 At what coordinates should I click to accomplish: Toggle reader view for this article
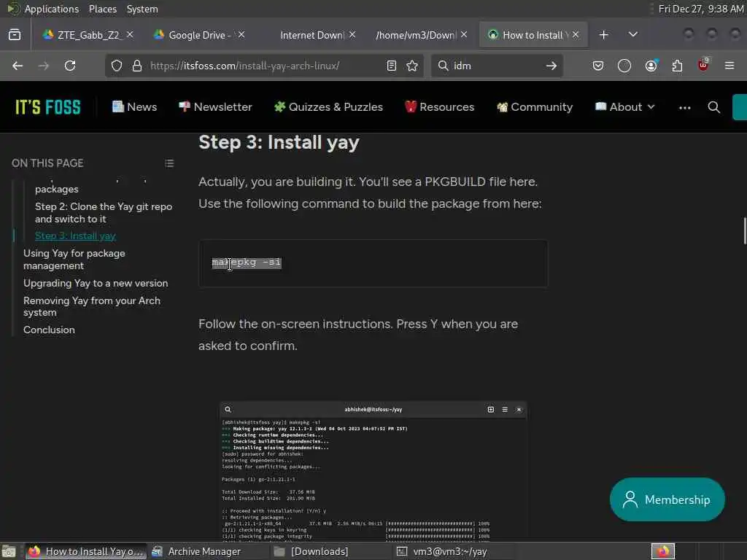(392, 66)
